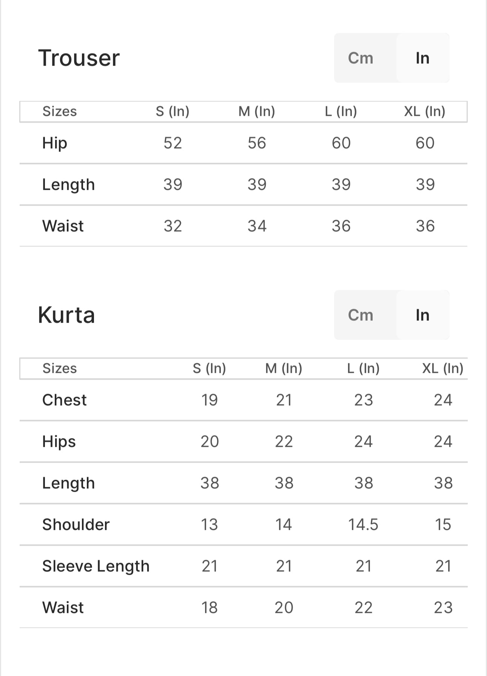The width and height of the screenshot is (487, 676).
Task: Click Kurta Shoulder value 14.5
Action: click(363, 525)
